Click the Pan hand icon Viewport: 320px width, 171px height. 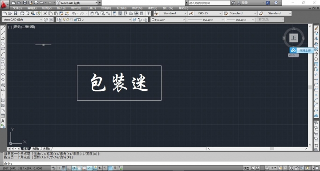(92, 13)
